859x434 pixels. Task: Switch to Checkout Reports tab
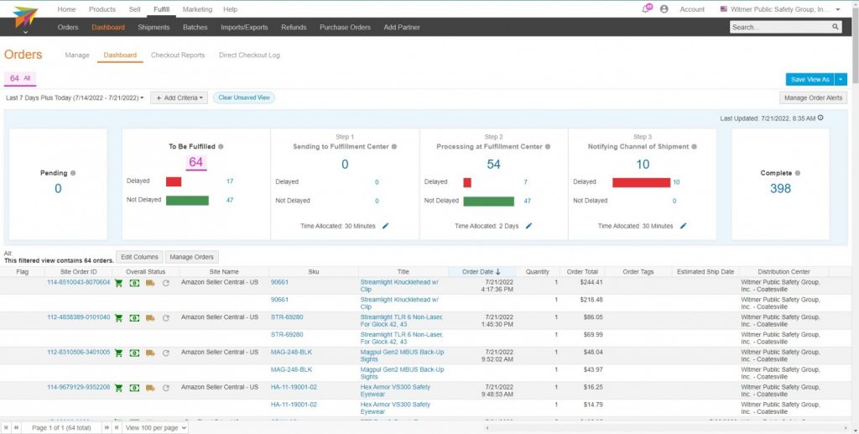point(178,55)
